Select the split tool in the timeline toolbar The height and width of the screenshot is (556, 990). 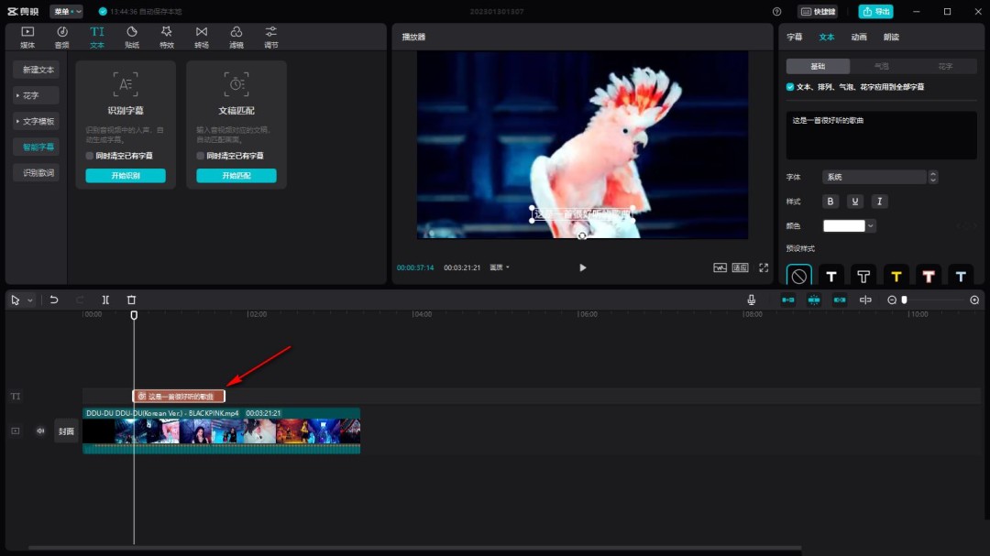coord(104,300)
